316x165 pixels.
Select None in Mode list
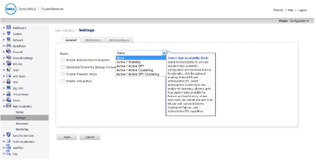(141, 58)
